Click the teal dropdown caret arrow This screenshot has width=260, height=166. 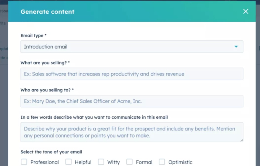coord(236,47)
